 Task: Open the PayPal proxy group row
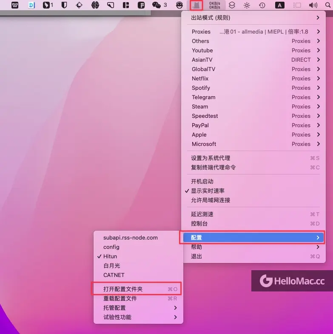[x=253, y=126]
